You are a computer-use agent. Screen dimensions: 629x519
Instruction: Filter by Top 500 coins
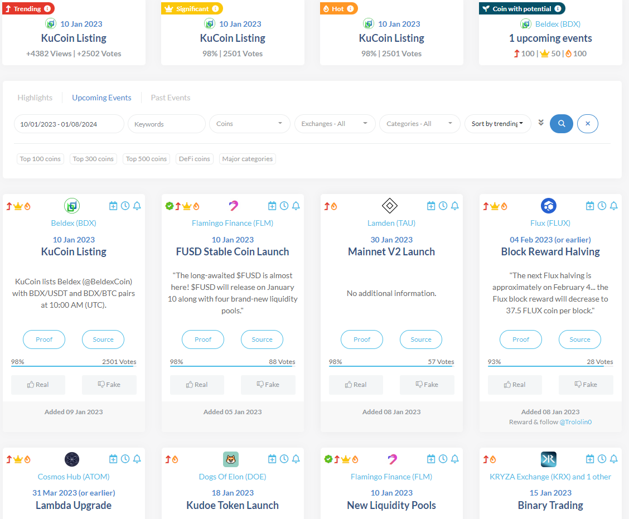[146, 159]
